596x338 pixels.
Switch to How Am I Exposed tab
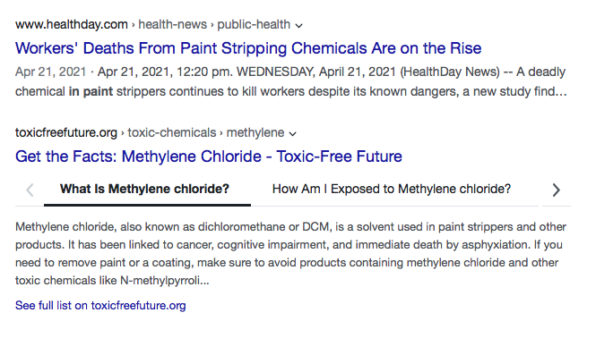pos(392,189)
